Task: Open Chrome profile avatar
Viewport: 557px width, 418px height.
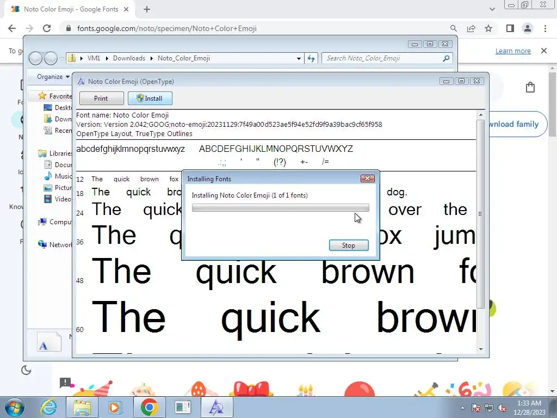Action: [528, 28]
